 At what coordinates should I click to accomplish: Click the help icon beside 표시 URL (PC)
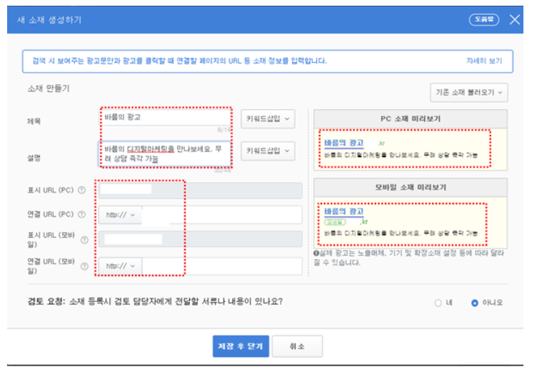[82, 190]
